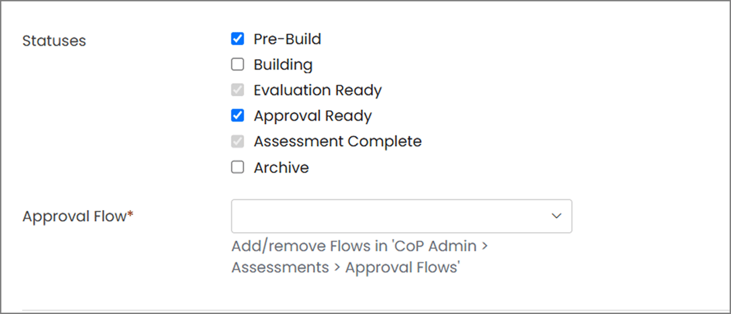The width and height of the screenshot is (731, 314).
Task: Click the disabled Assessment Complete checkbox
Action: click(x=237, y=142)
